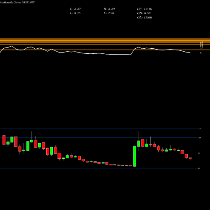This screenshot has width=210, height=210.
Task: Click the tallest green candlestick rising from zero
Action: 134,156
